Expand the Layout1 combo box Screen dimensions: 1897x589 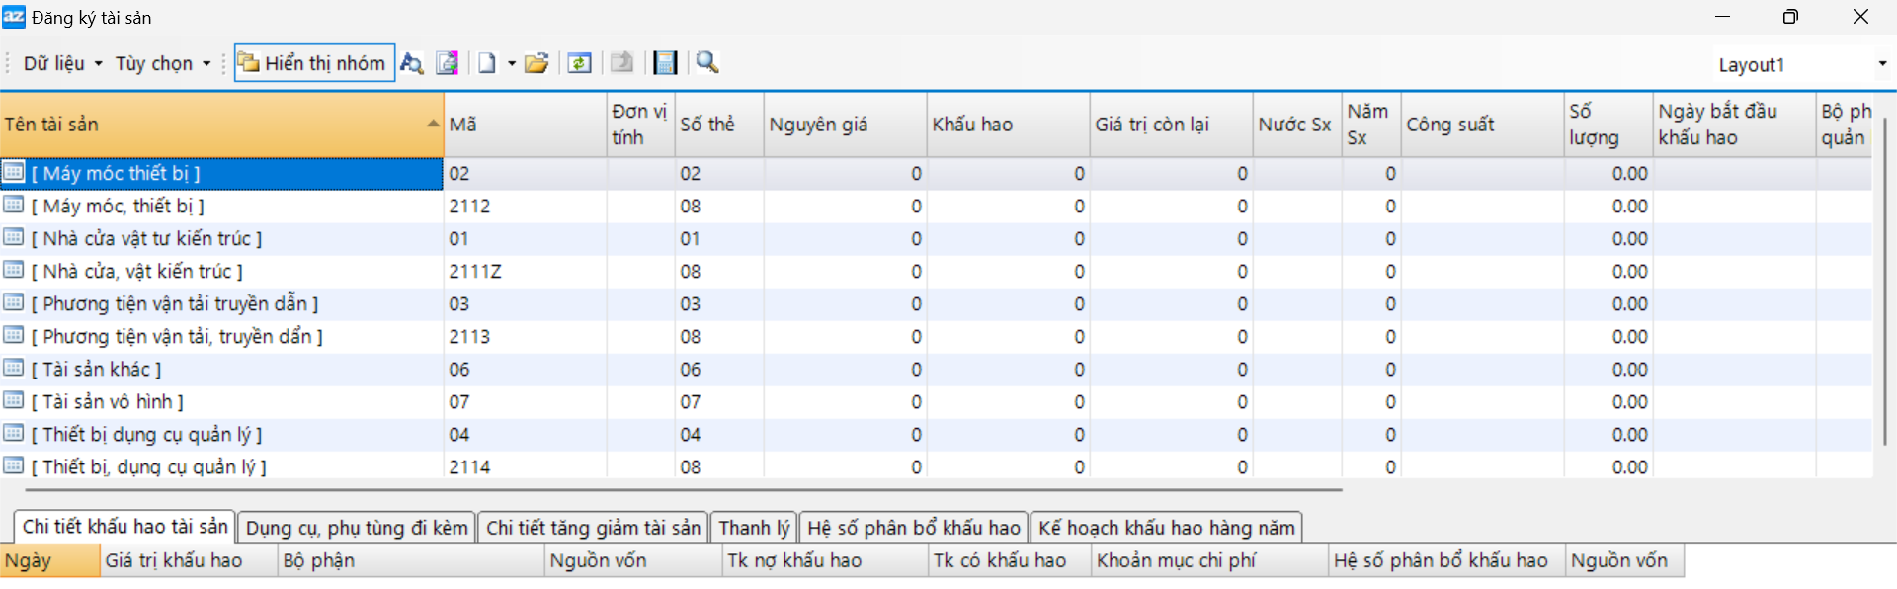point(1881,64)
